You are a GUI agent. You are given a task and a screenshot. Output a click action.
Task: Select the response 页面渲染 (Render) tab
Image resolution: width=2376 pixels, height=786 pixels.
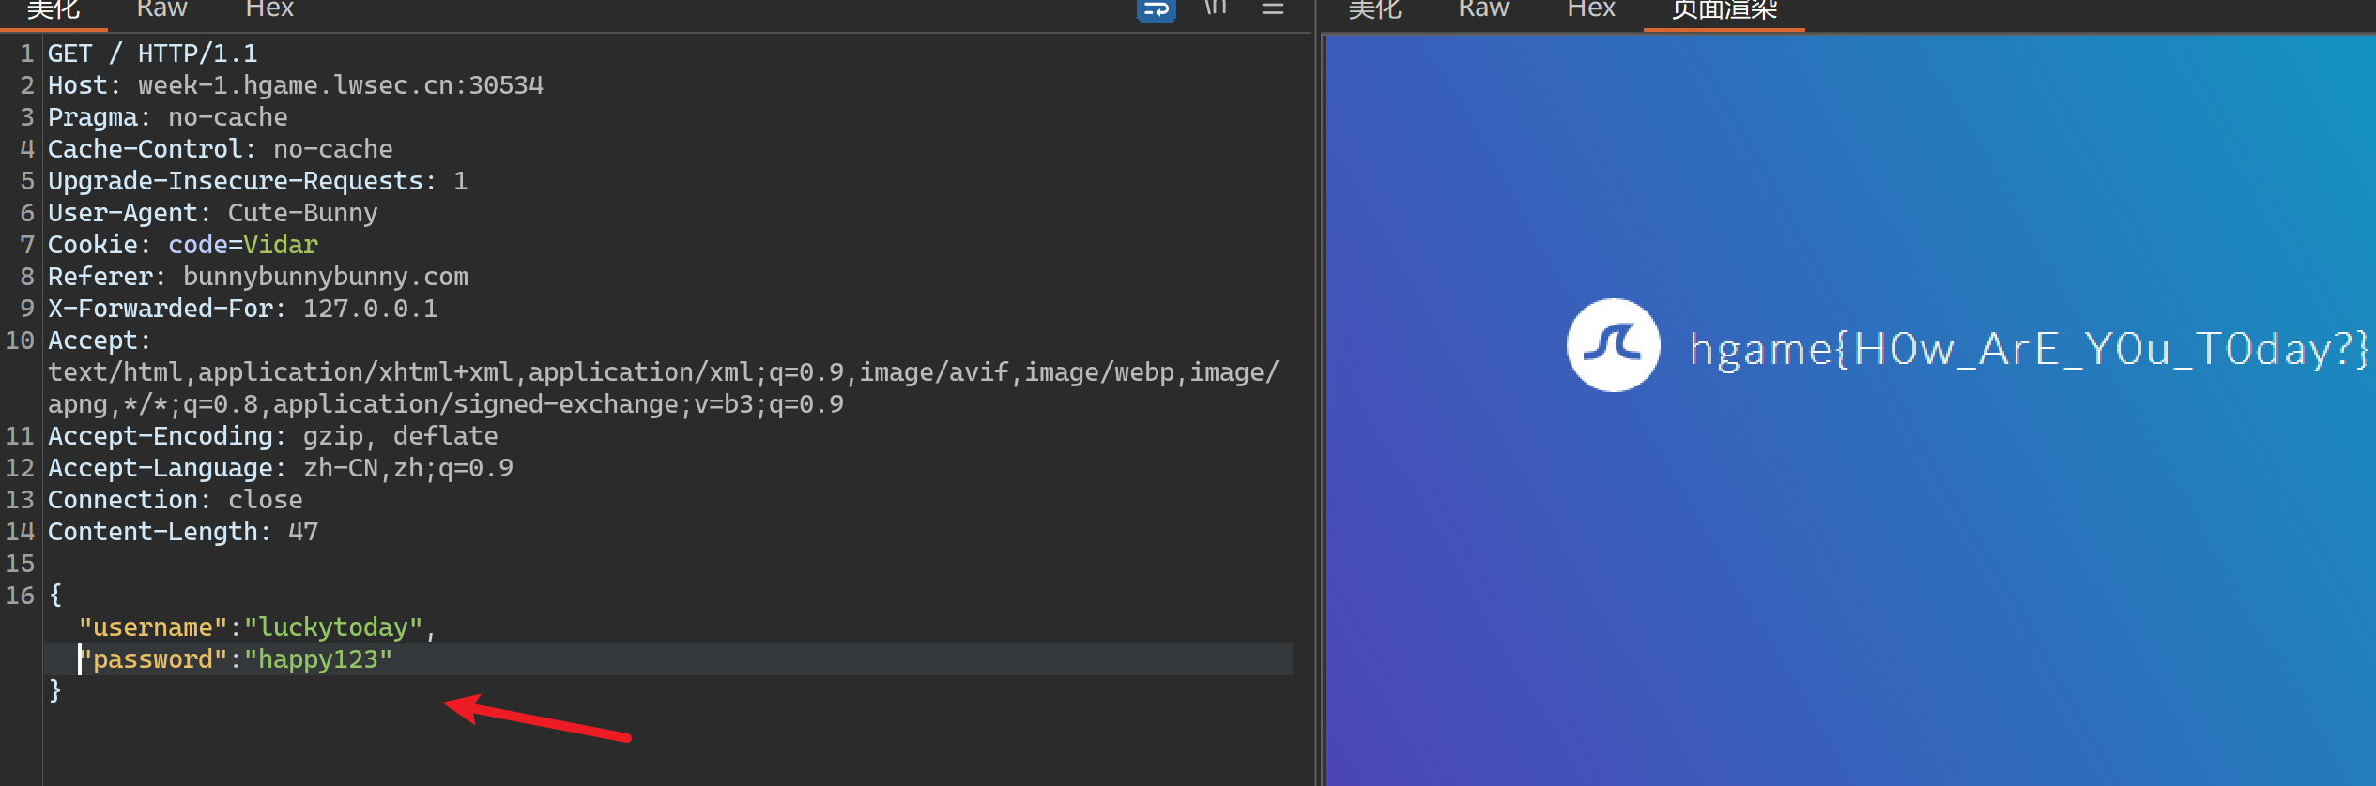[1724, 9]
